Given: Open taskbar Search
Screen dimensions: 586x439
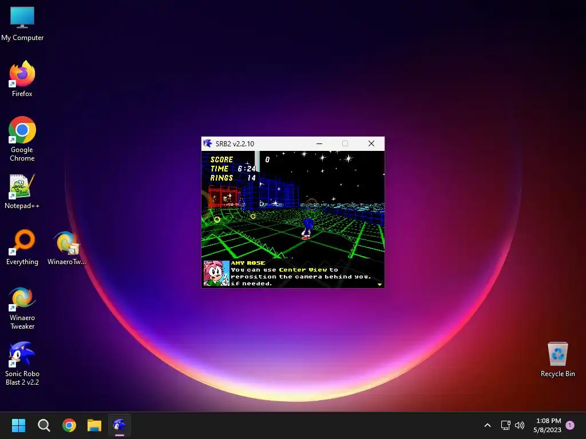Looking at the screenshot, I should [43, 425].
